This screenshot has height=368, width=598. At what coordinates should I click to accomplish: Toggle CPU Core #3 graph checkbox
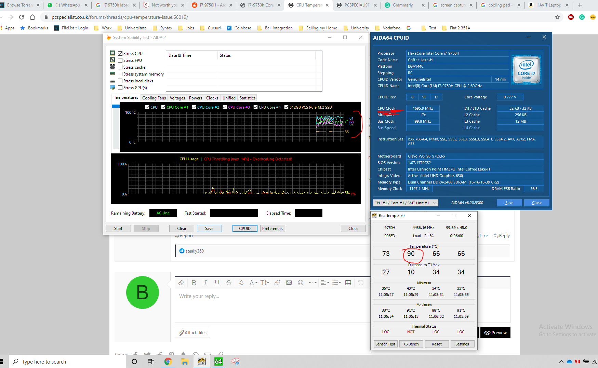point(225,107)
